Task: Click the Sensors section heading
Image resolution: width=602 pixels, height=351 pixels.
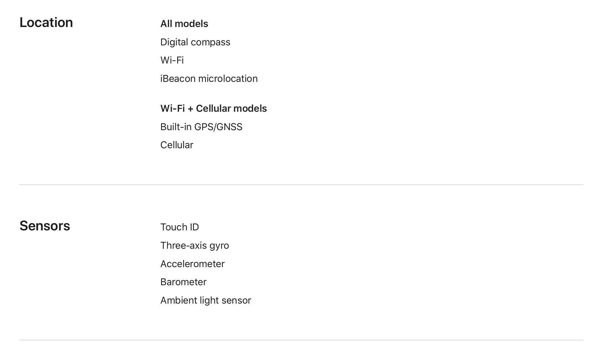Action: [x=45, y=226]
